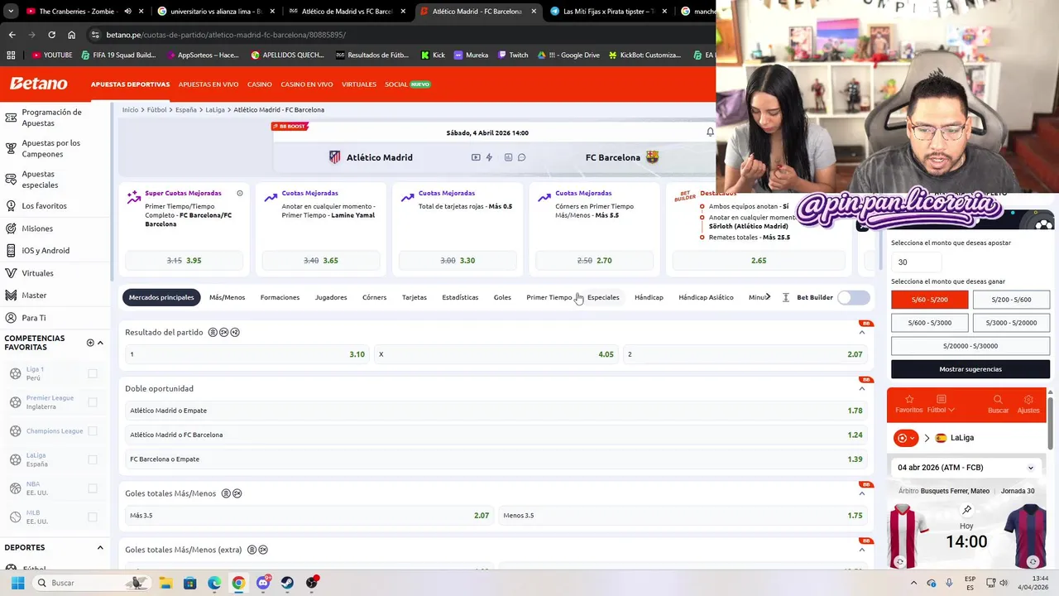Open CASINO EN VIVO in top menu
This screenshot has width=1059, height=596.
[x=307, y=84]
